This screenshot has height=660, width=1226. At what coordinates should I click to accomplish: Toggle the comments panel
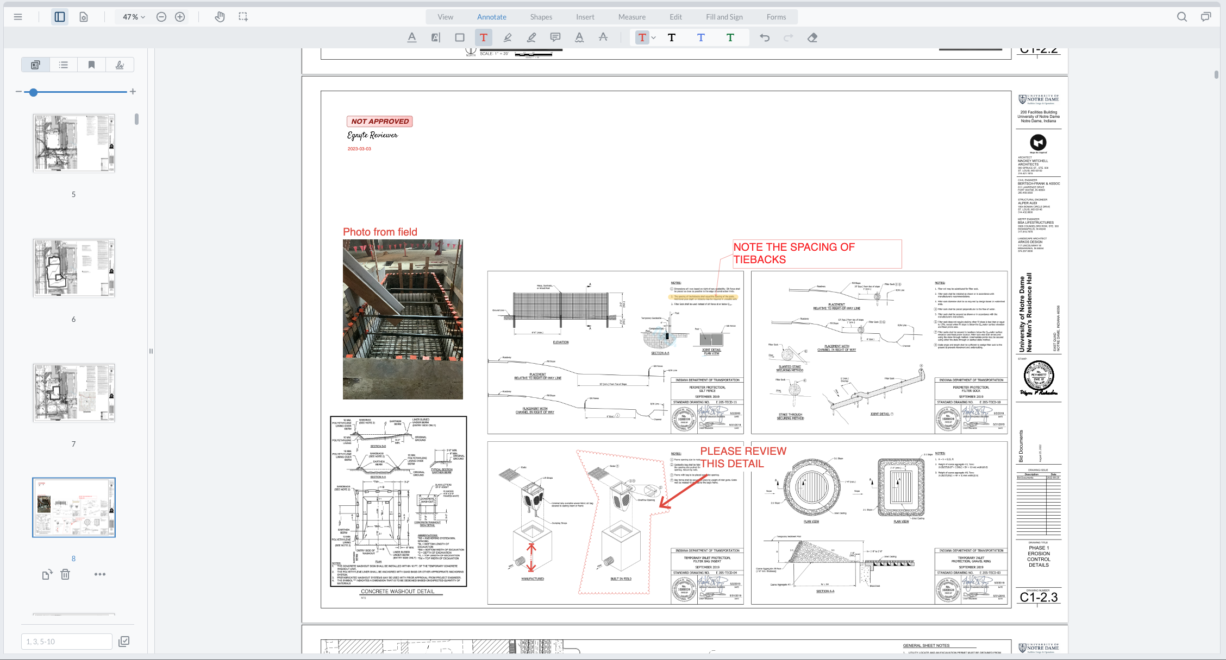(1206, 17)
